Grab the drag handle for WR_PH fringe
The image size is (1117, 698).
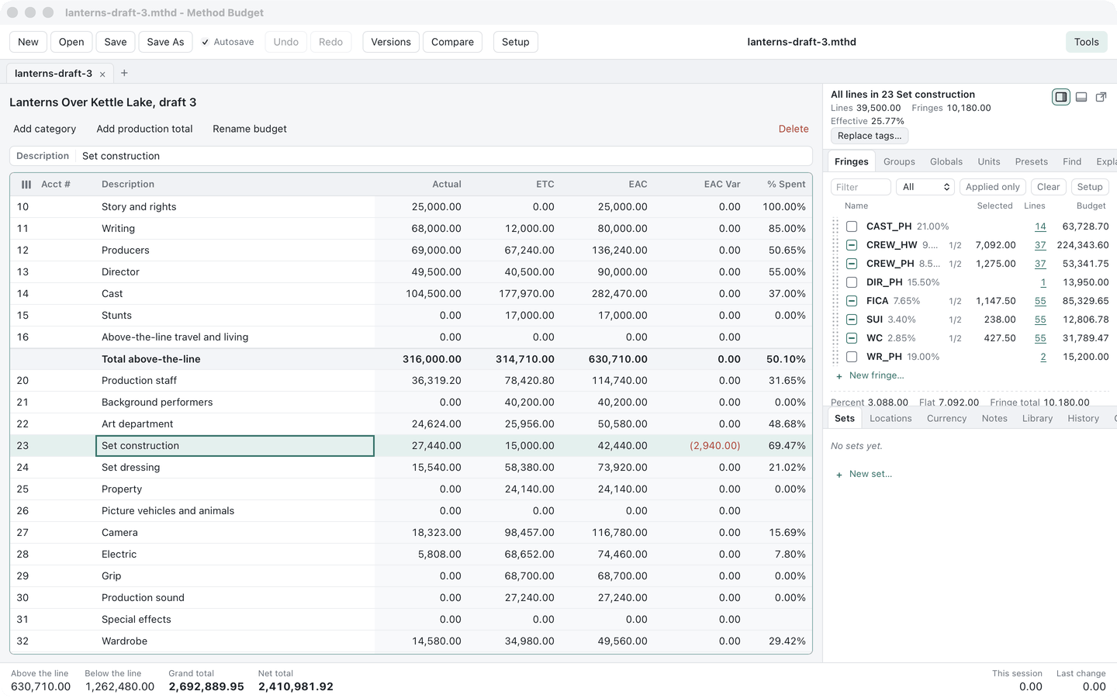click(x=835, y=357)
